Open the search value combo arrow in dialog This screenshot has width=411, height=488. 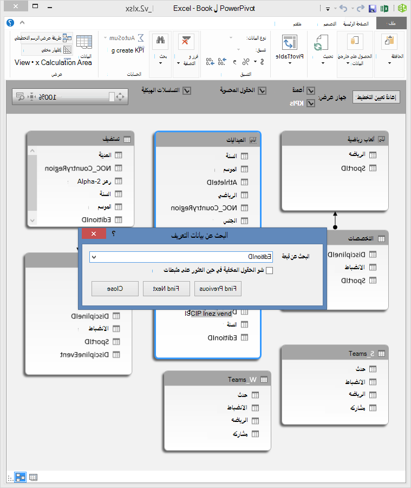94,257
